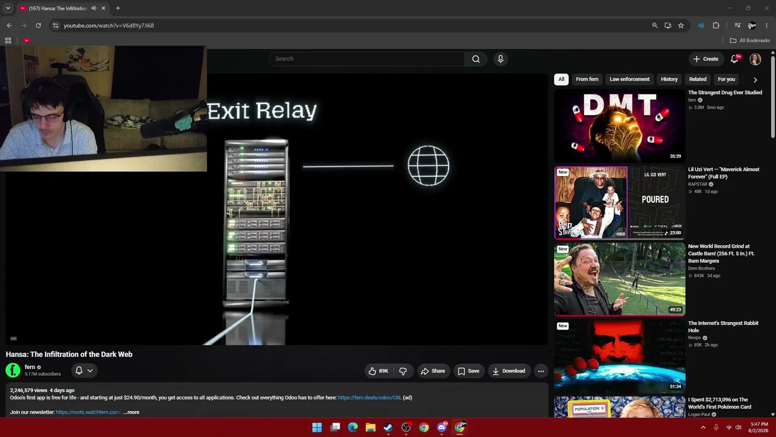
Task: Open the volume speaker tray icon
Action: coord(738,427)
